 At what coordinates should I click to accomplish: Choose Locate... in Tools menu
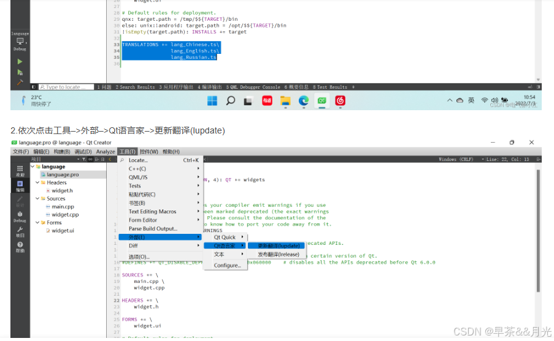[x=160, y=160]
